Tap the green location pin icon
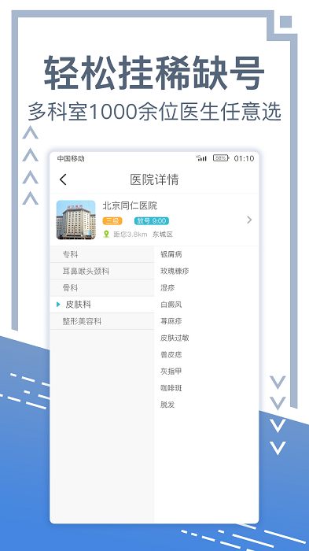Viewport: 309px width, 551px height. pos(106,234)
